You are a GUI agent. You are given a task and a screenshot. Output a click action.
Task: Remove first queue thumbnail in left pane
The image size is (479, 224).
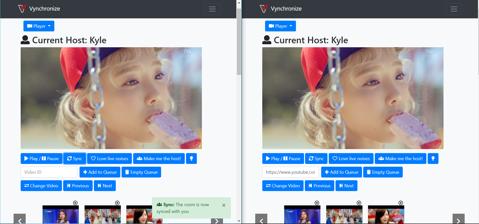click(x=75, y=203)
